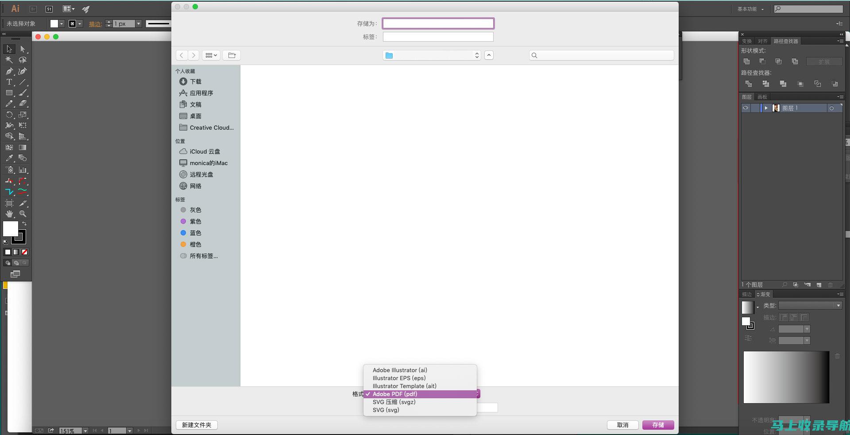850x435 pixels.
Task: Open stroke weight dropdown arrow
Action: 139,24
